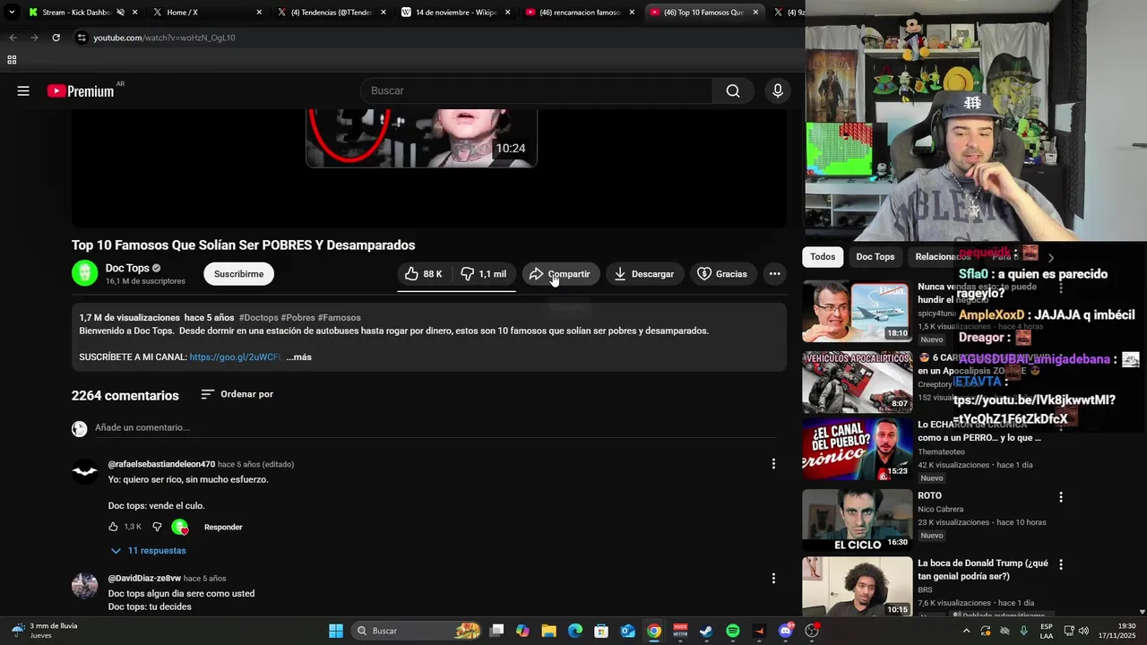Open Steam from taskbar
The height and width of the screenshot is (645, 1147).
[x=706, y=631]
